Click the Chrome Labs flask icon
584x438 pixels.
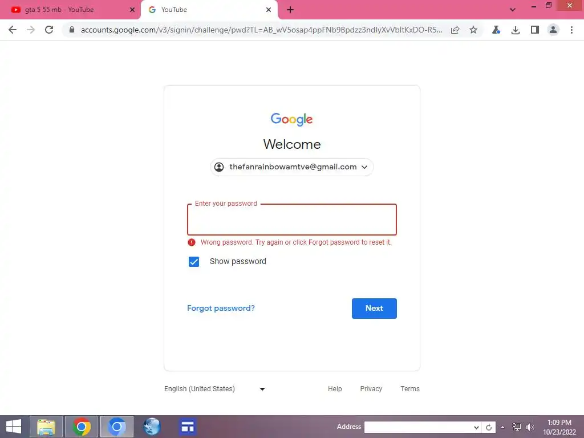click(x=496, y=30)
